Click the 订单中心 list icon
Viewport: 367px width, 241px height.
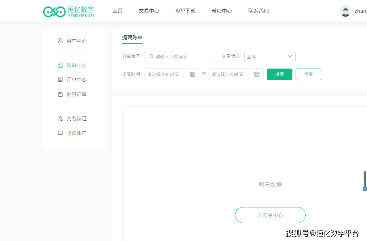coord(60,80)
